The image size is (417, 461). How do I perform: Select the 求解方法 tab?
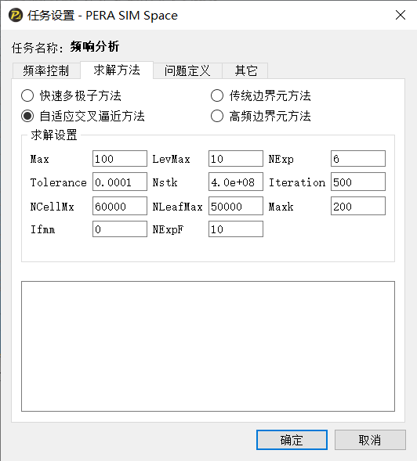pyautogui.click(x=117, y=70)
